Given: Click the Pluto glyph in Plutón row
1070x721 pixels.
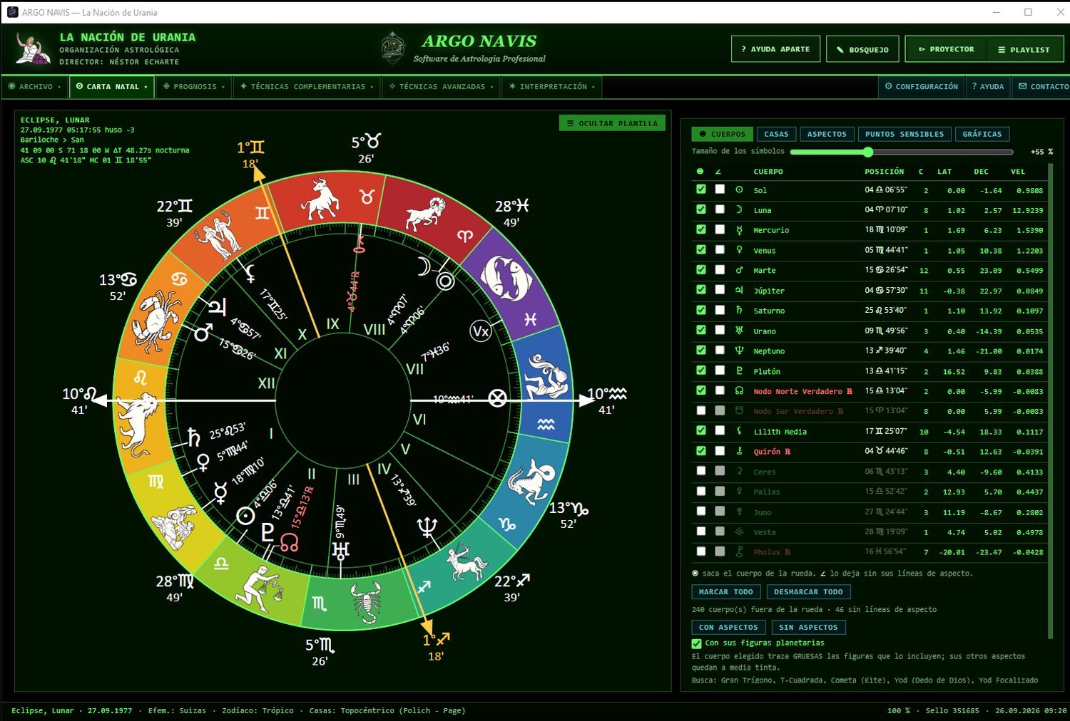Looking at the screenshot, I should 739,370.
